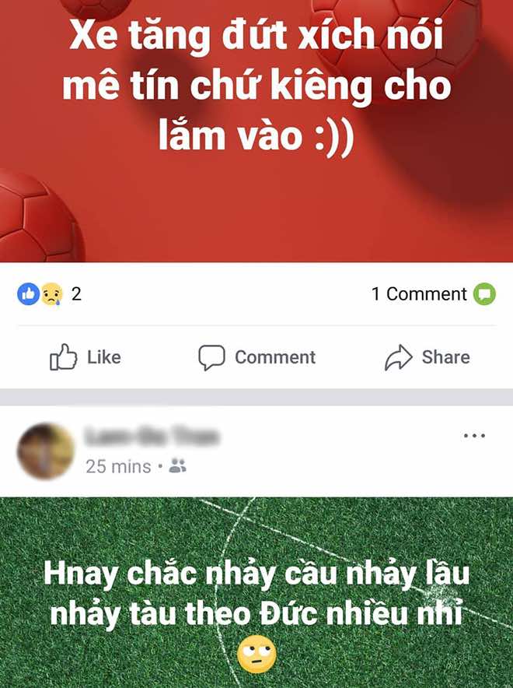The image size is (513, 688).
Task: Click the friends audience privacy icon
Action: 177,466
